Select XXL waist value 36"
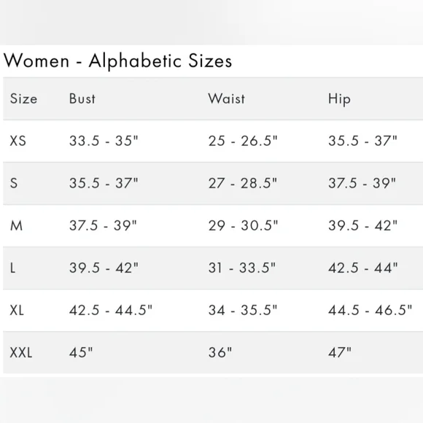The height and width of the screenshot is (423, 423). click(220, 352)
